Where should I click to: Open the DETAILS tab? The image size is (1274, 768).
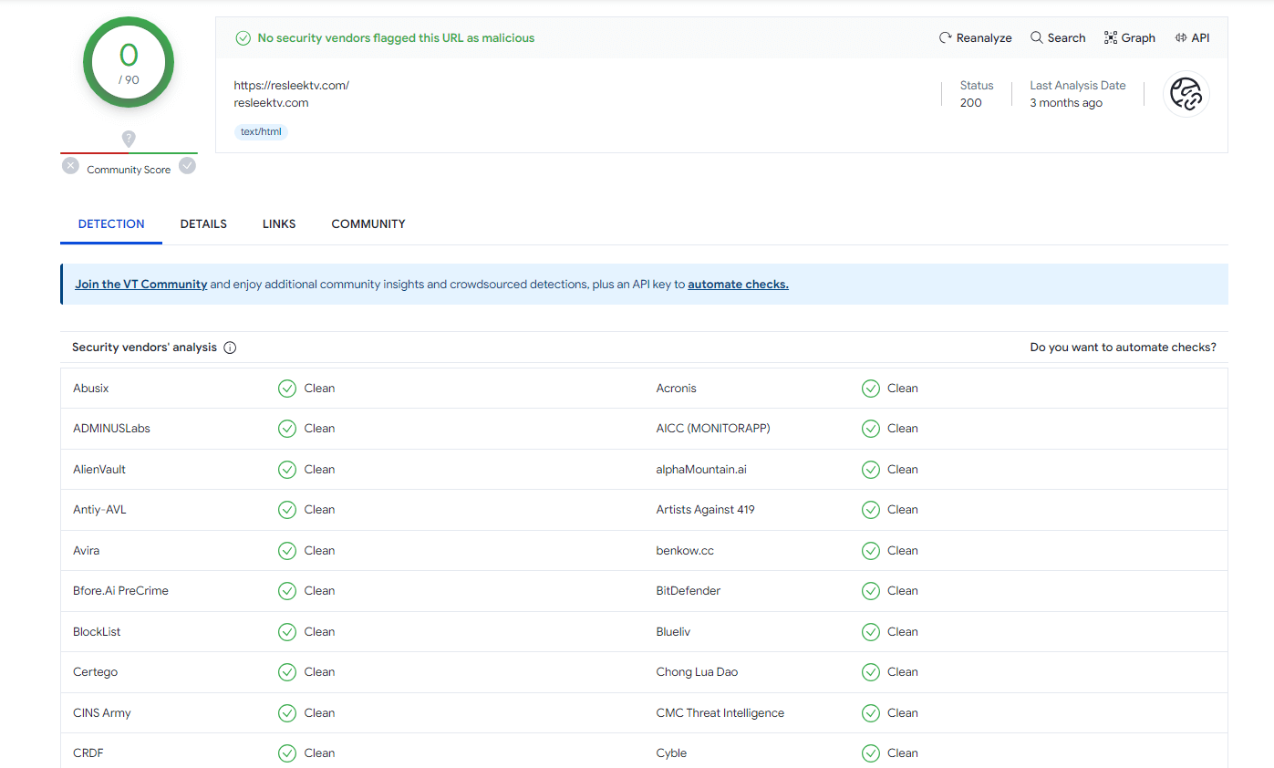[203, 223]
